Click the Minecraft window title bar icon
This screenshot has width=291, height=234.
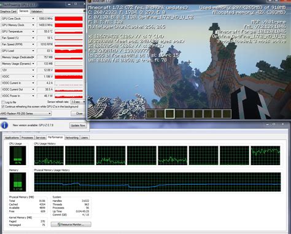[90, 1]
